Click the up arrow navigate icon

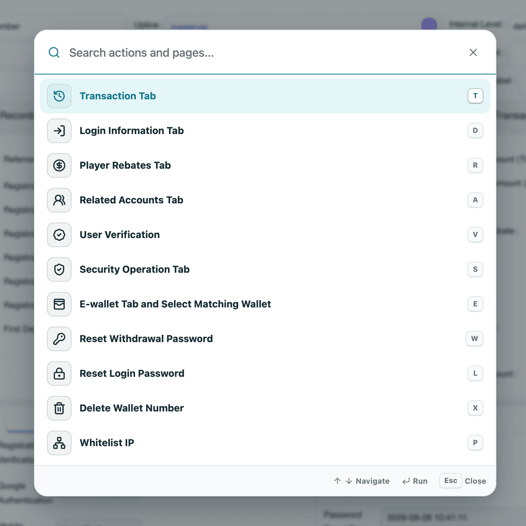337,481
